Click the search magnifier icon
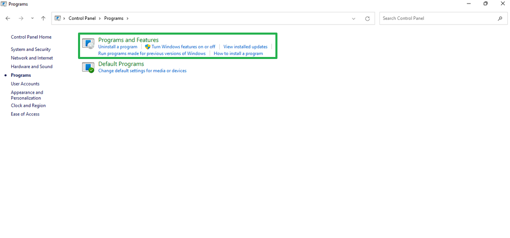The image size is (510, 238). 500,18
